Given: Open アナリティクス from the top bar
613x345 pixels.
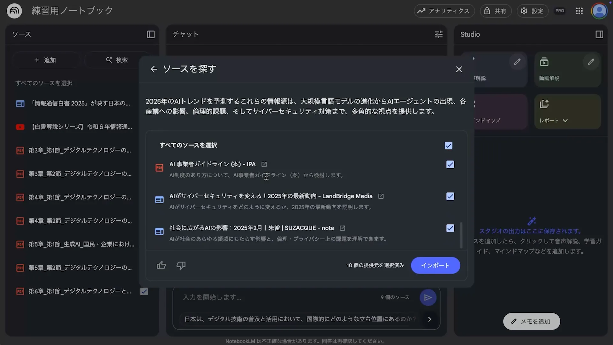Looking at the screenshot, I should [444, 11].
